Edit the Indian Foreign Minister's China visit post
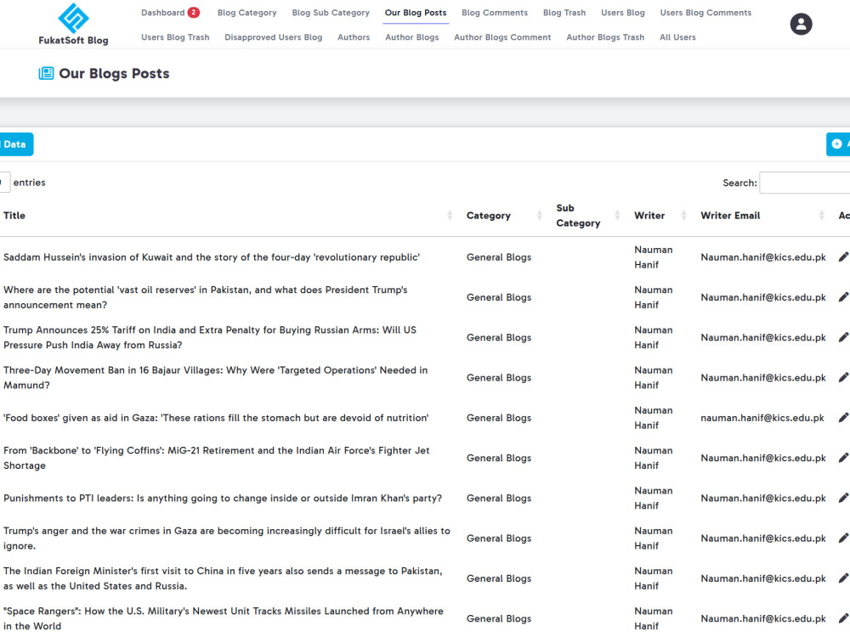The width and height of the screenshot is (850, 637). pos(843,578)
